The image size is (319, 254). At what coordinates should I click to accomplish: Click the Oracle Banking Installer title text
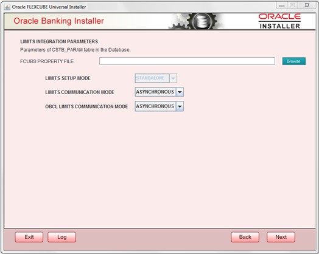58,21
